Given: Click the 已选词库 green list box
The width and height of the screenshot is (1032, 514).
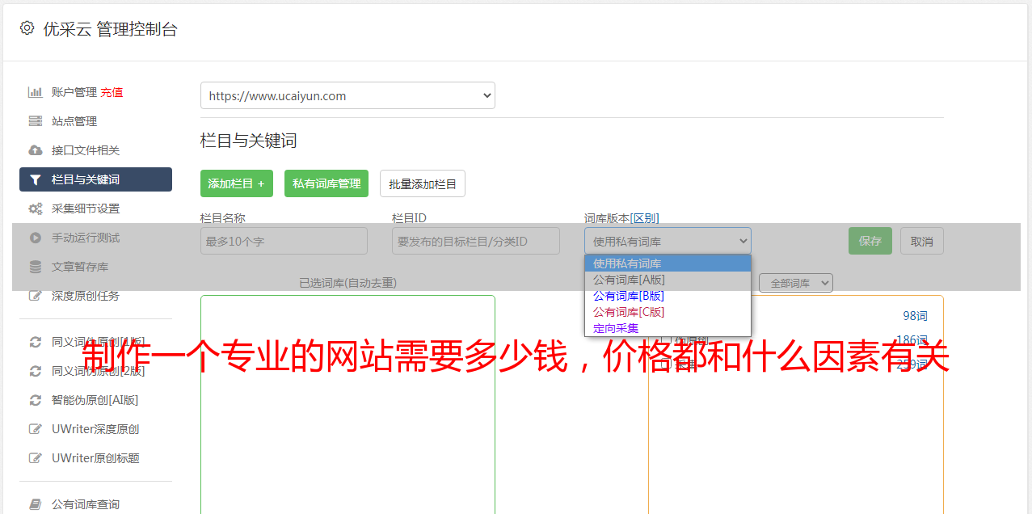Looking at the screenshot, I should point(348,404).
